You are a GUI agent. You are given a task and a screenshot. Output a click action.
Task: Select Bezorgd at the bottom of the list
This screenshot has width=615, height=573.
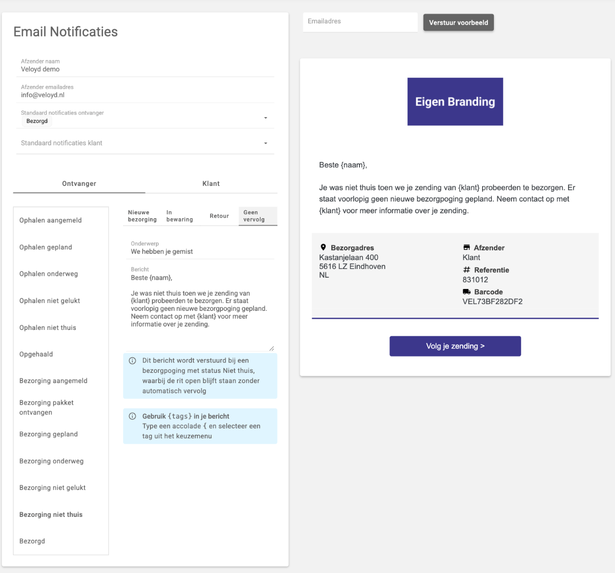tap(61, 541)
